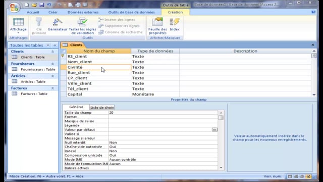323x182 pixels.
Task: Click the Description column header
Action: pos(245,51)
